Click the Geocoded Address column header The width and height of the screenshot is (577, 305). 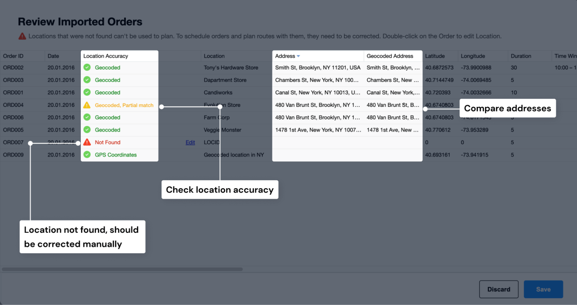390,56
